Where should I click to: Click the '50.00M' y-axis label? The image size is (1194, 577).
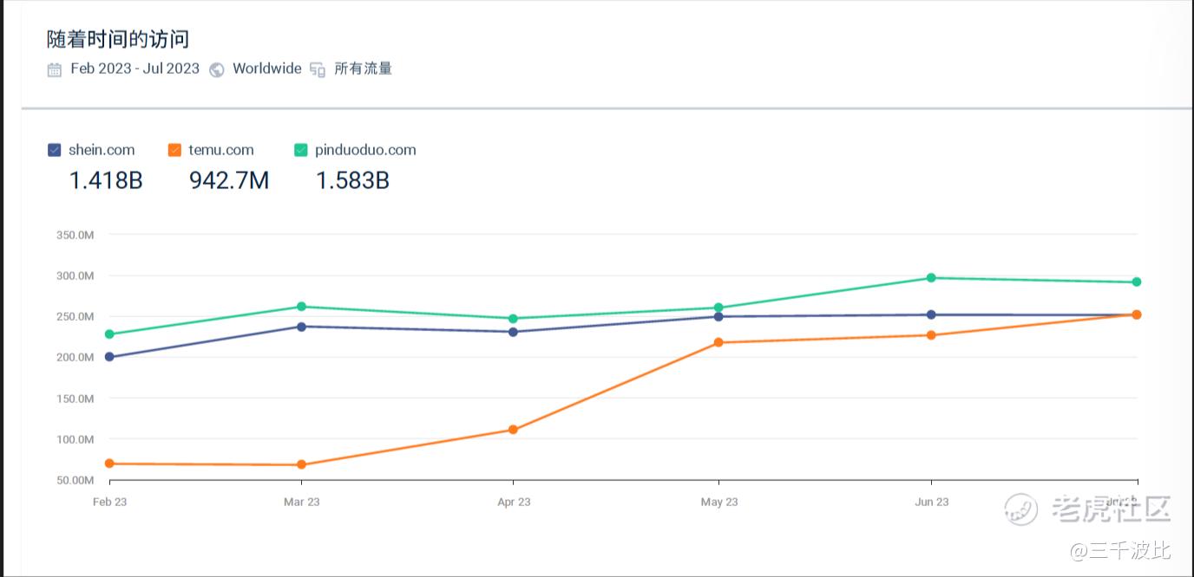[x=75, y=480]
